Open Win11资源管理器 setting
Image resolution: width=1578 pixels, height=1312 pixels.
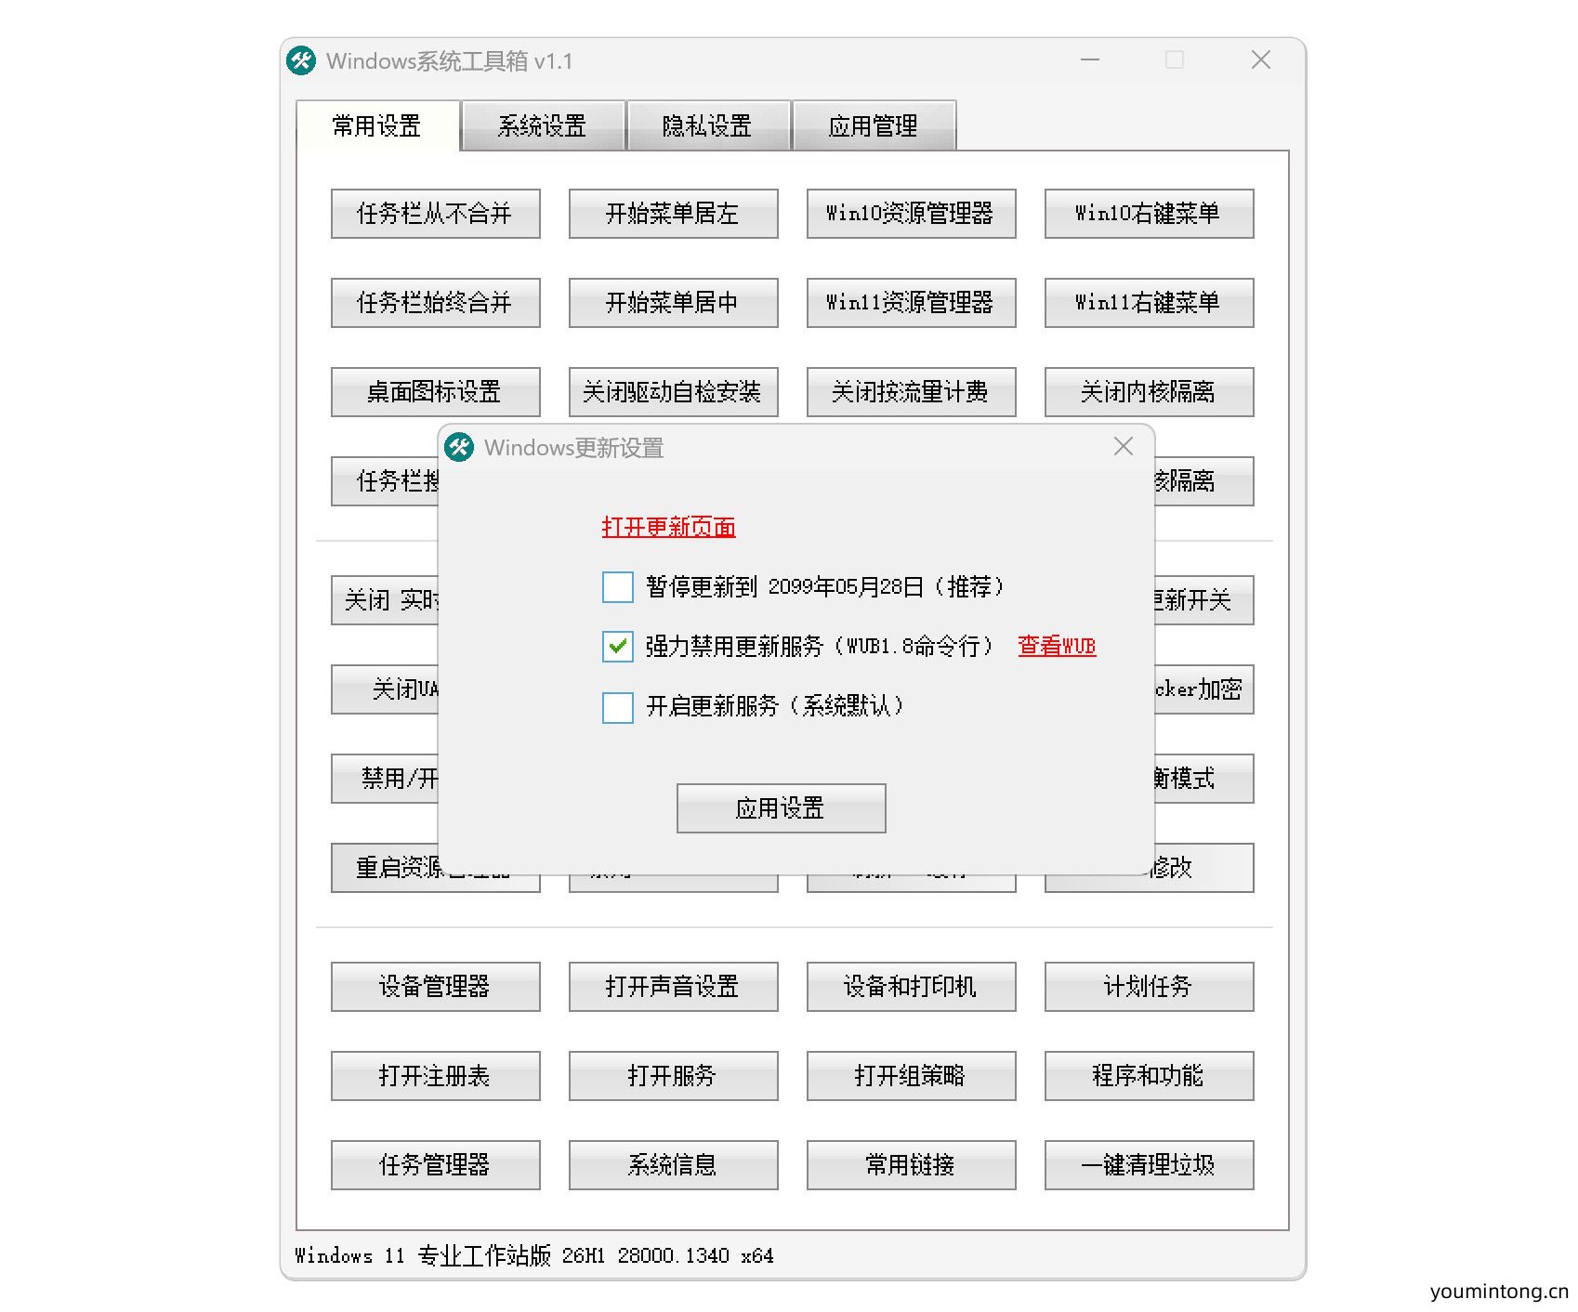coord(910,303)
